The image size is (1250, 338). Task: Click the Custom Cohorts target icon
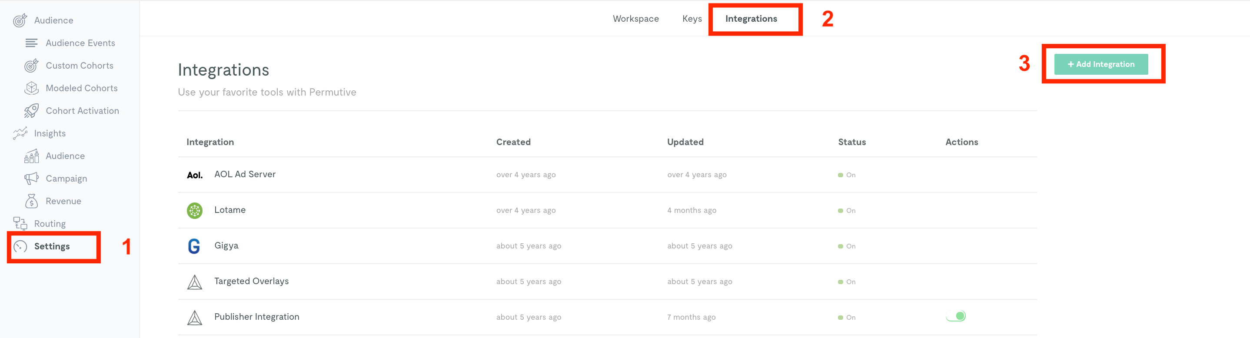pyautogui.click(x=32, y=66)
